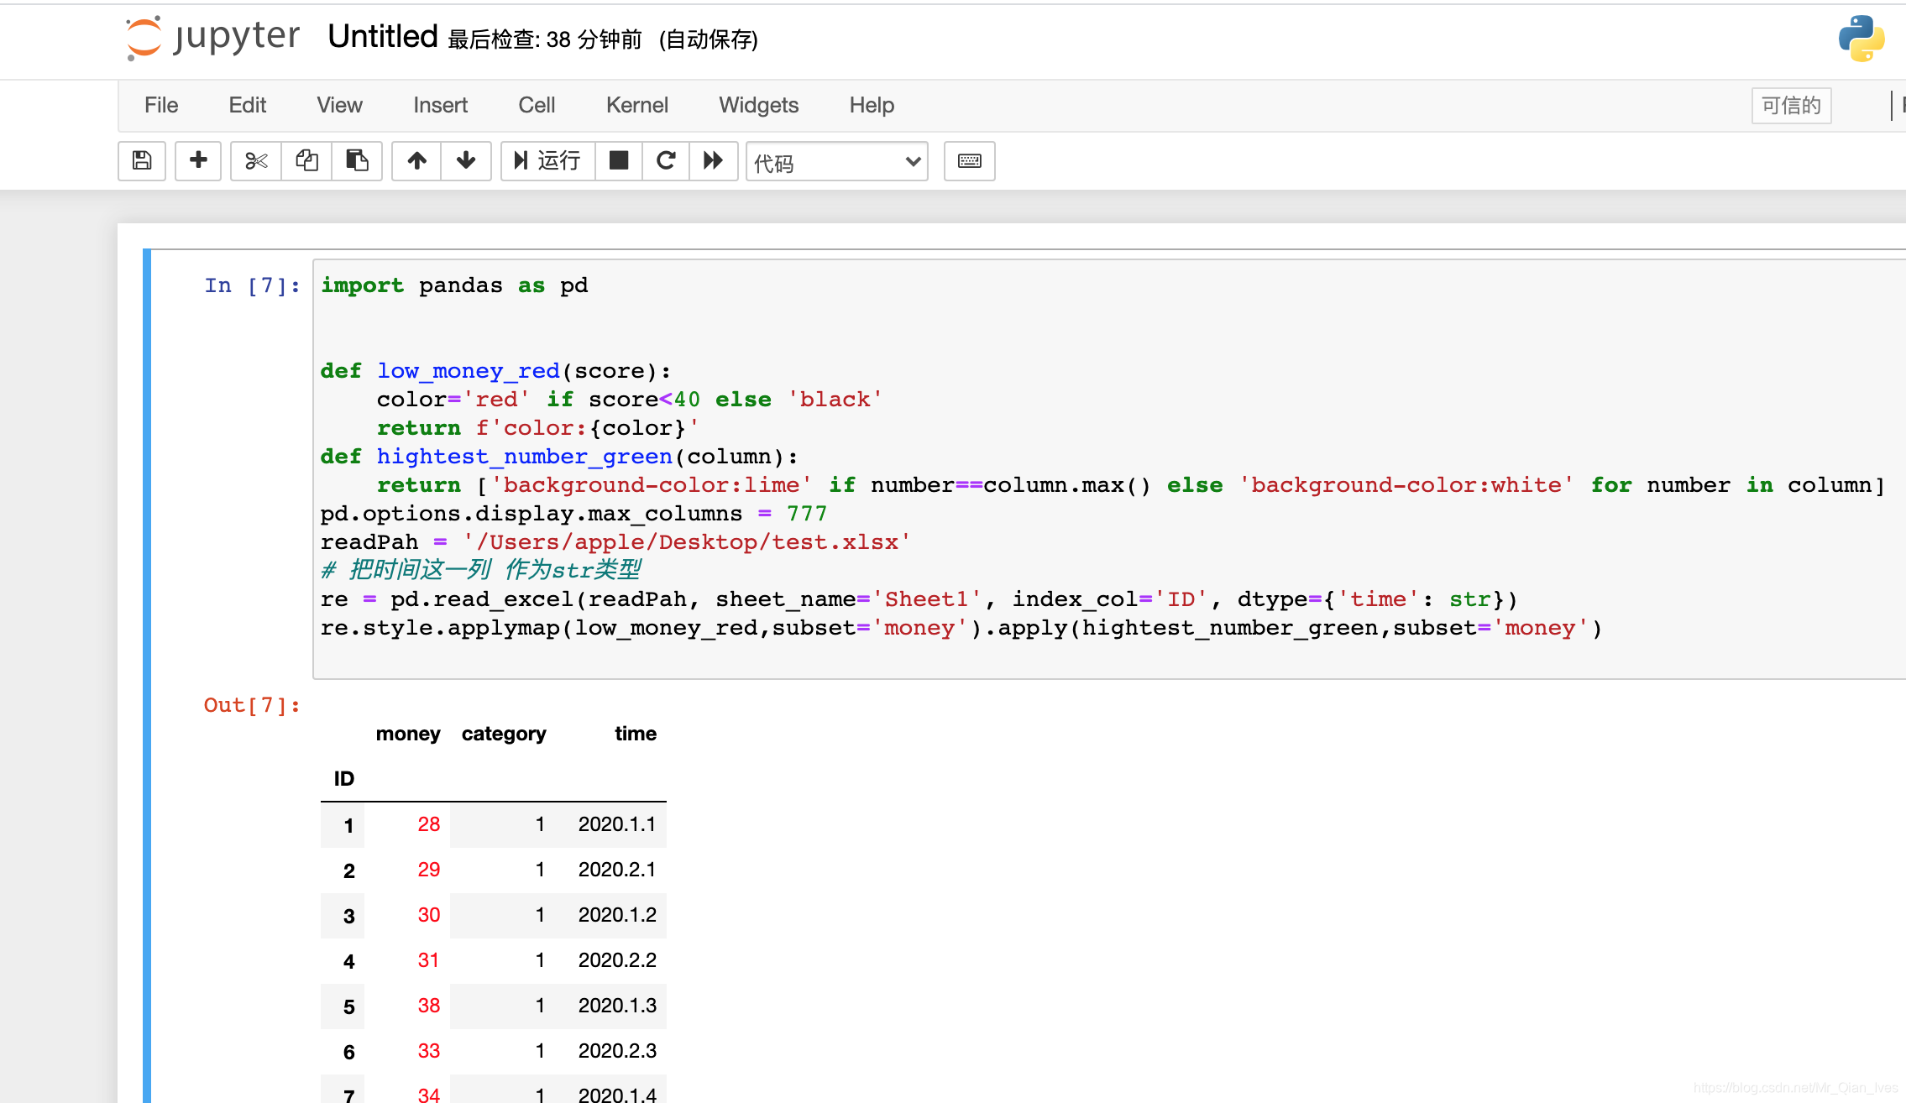
Task: Open the Kernel menu
Action: [636, 105]
